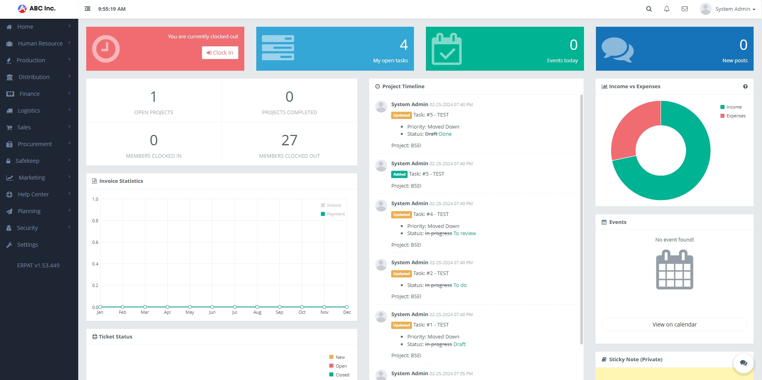
Task: Click the large calendar icon in Events panel
Action: click(675, 269)
